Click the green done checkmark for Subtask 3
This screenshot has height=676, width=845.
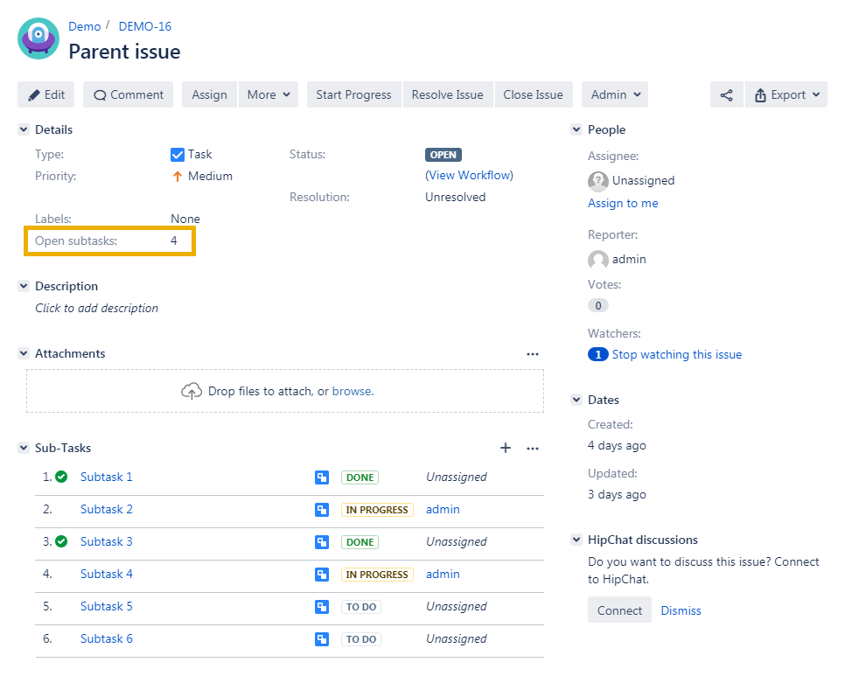(x=61, y=541)
